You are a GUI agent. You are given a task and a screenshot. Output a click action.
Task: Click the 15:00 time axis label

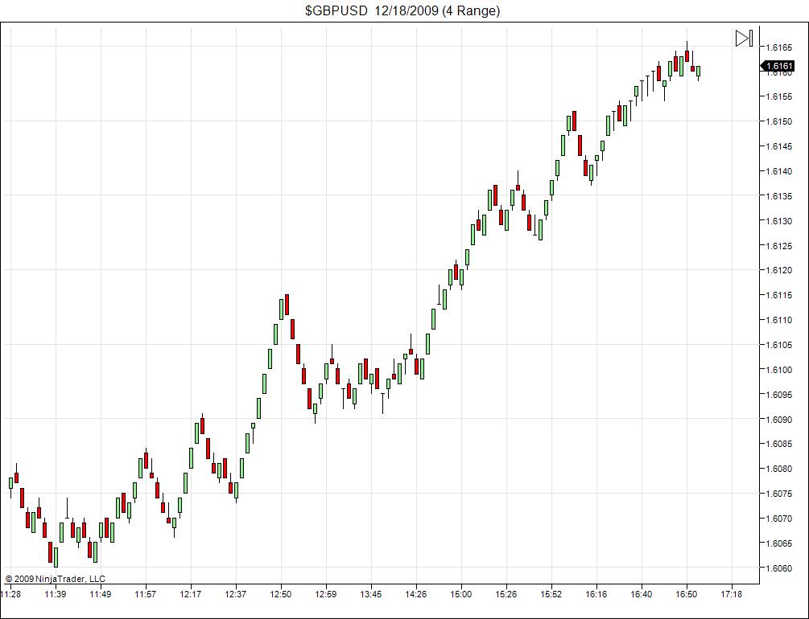coord(460,594)
